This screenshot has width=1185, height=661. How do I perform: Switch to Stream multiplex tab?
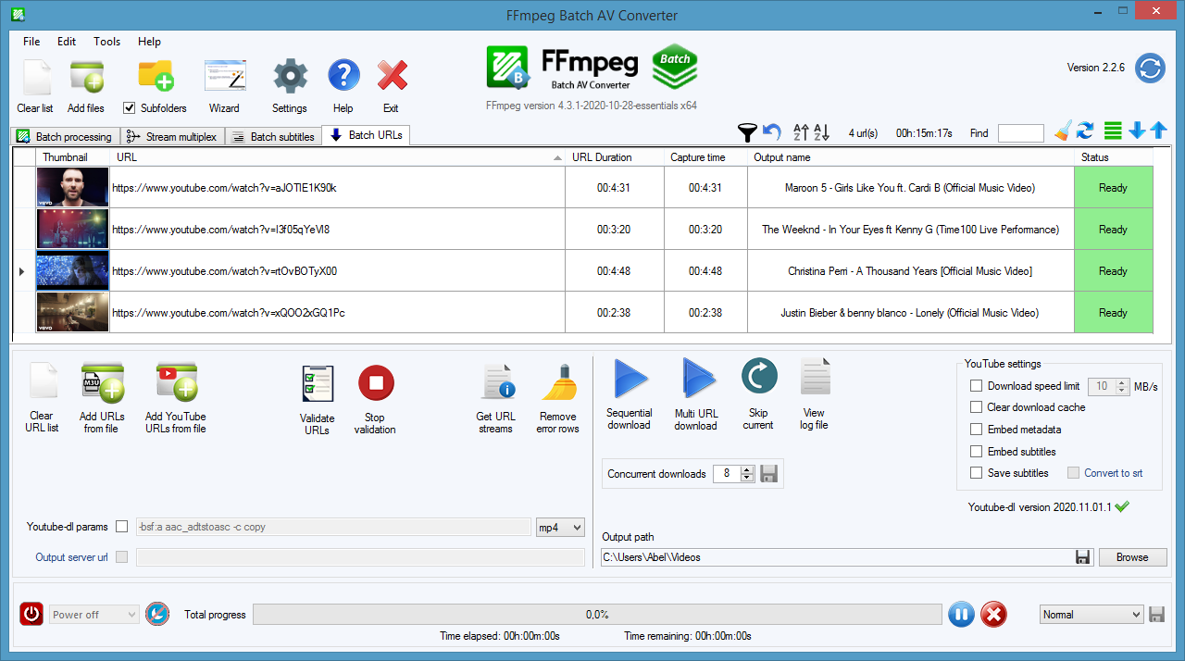coord(172,137)
